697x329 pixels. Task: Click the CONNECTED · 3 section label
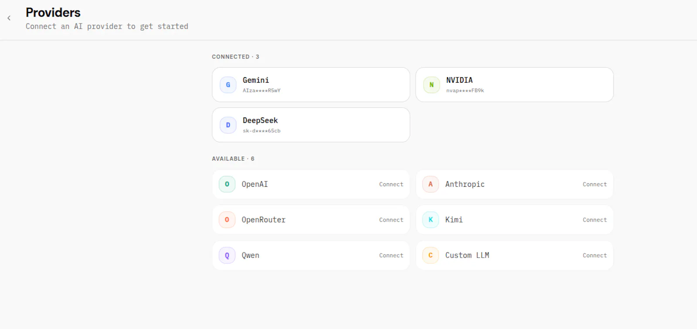click(235, 57)
